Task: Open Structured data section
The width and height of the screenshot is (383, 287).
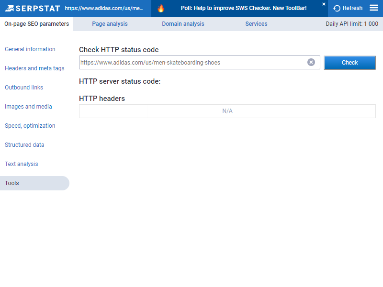Action: click(x=24, y=145)
